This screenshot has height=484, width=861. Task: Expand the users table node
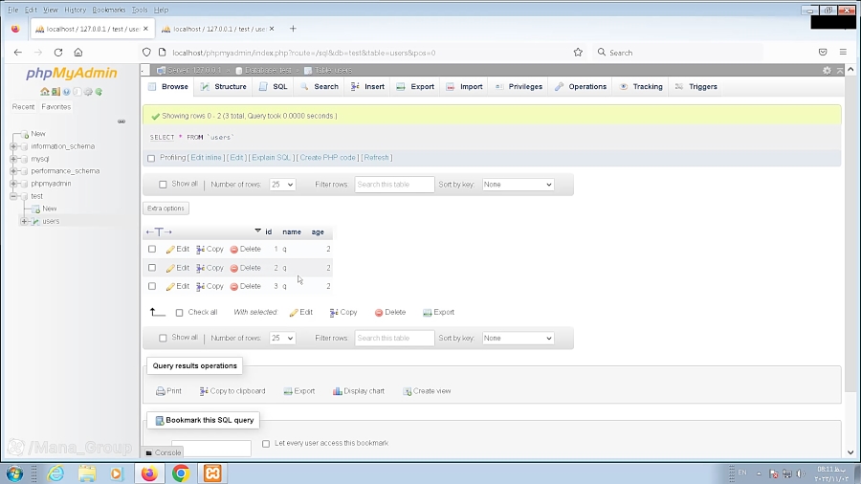pos(24,221)
